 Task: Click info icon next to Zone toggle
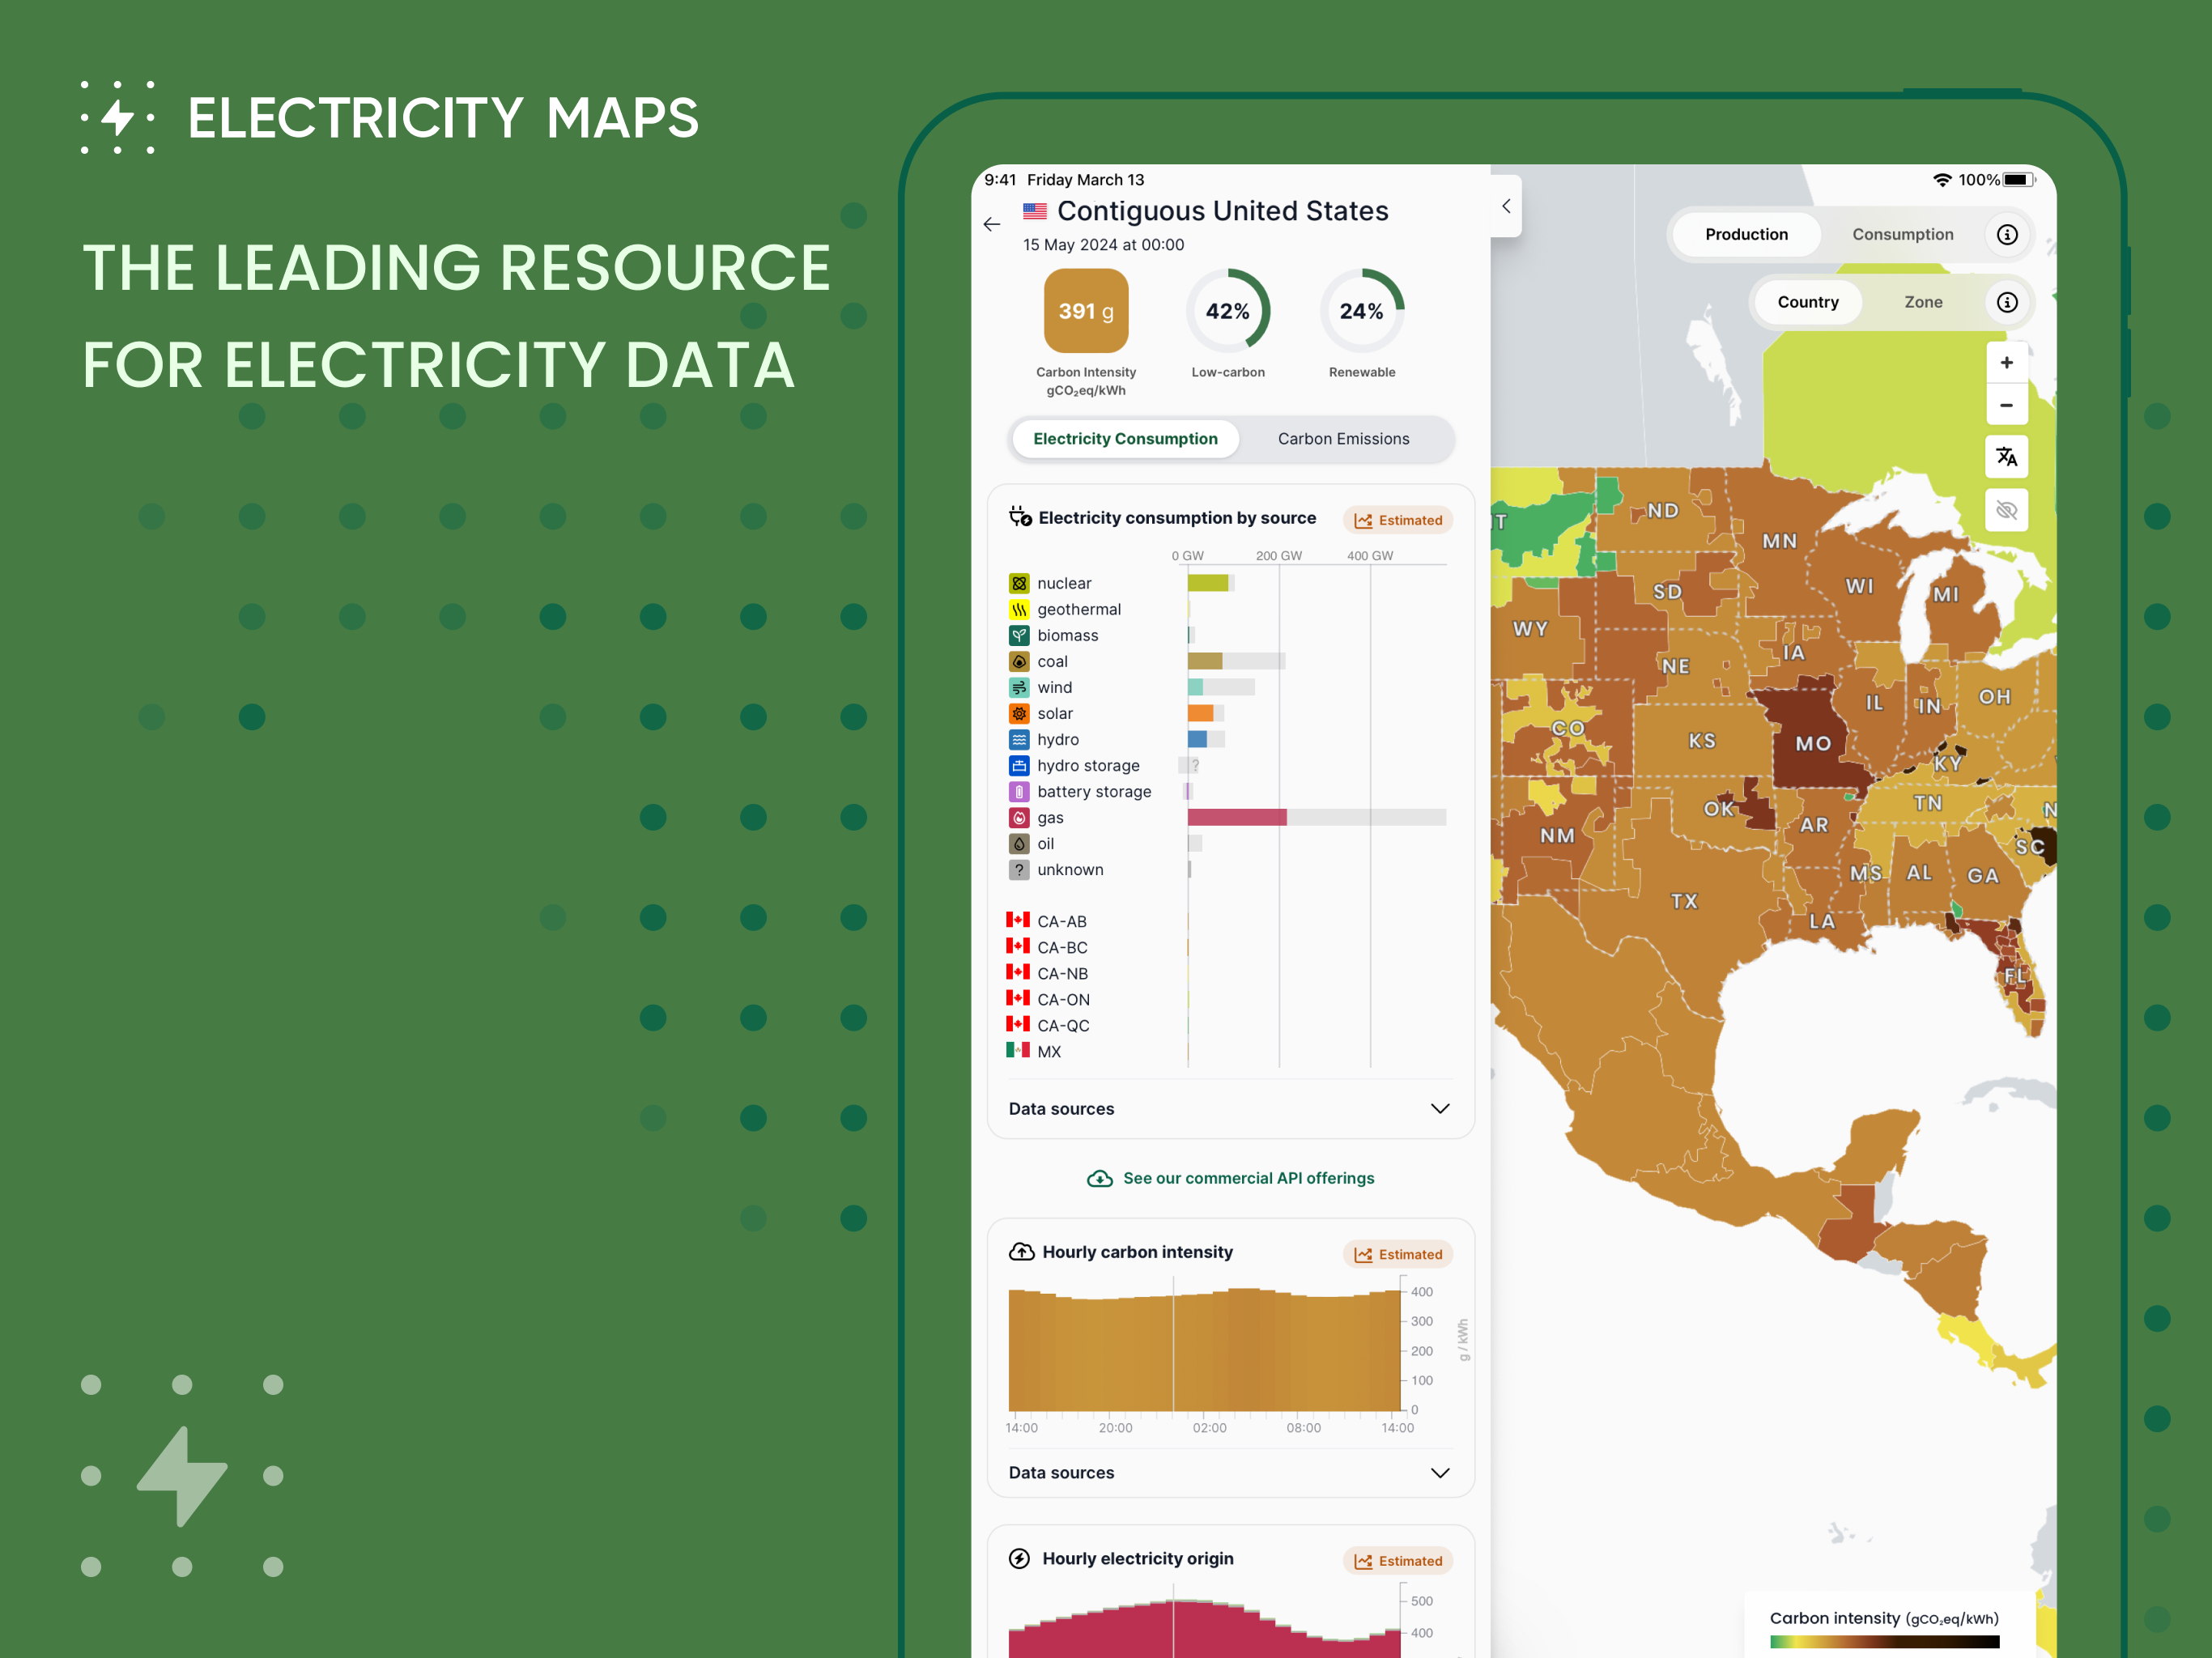[2007, 302]
